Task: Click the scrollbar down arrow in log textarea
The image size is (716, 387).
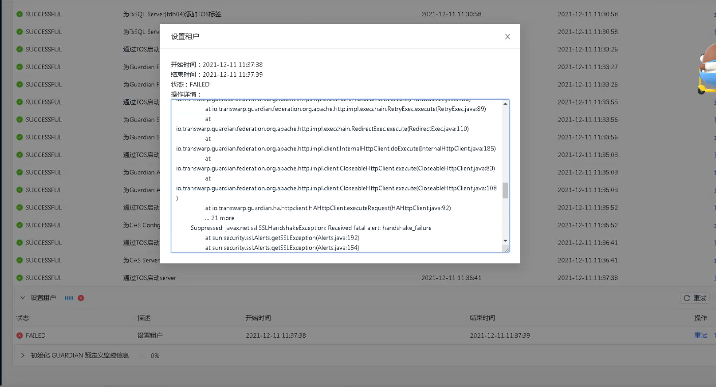Action: [505, 241]
